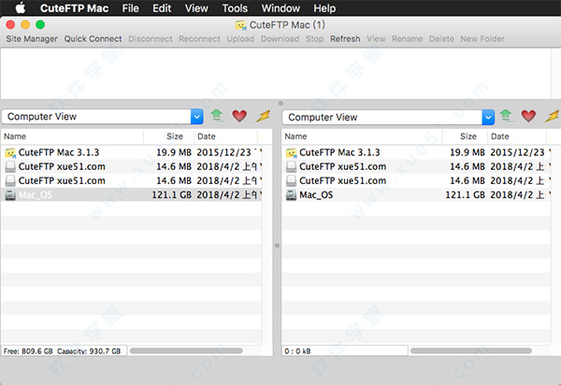This screenshot has height=385, width=561.
Task: Click the View toolbar button
Action: [x=376, y=38]
